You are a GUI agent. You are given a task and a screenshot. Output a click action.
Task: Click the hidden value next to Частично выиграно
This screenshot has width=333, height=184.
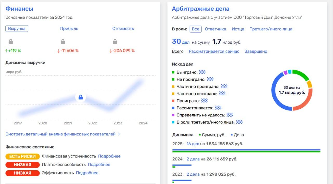(222, 94)
